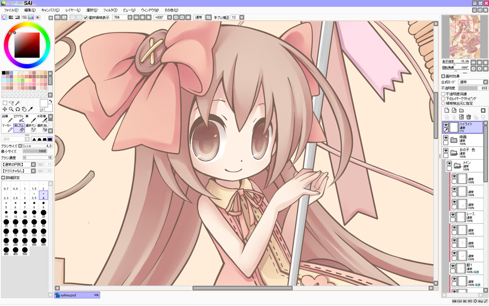The image size is (489, 306).
Task: Toggle 選択領域表示 selection display checkbox
Action: click(x=86, y=18)
